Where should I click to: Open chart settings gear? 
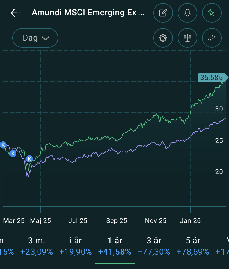pos(163,38)
